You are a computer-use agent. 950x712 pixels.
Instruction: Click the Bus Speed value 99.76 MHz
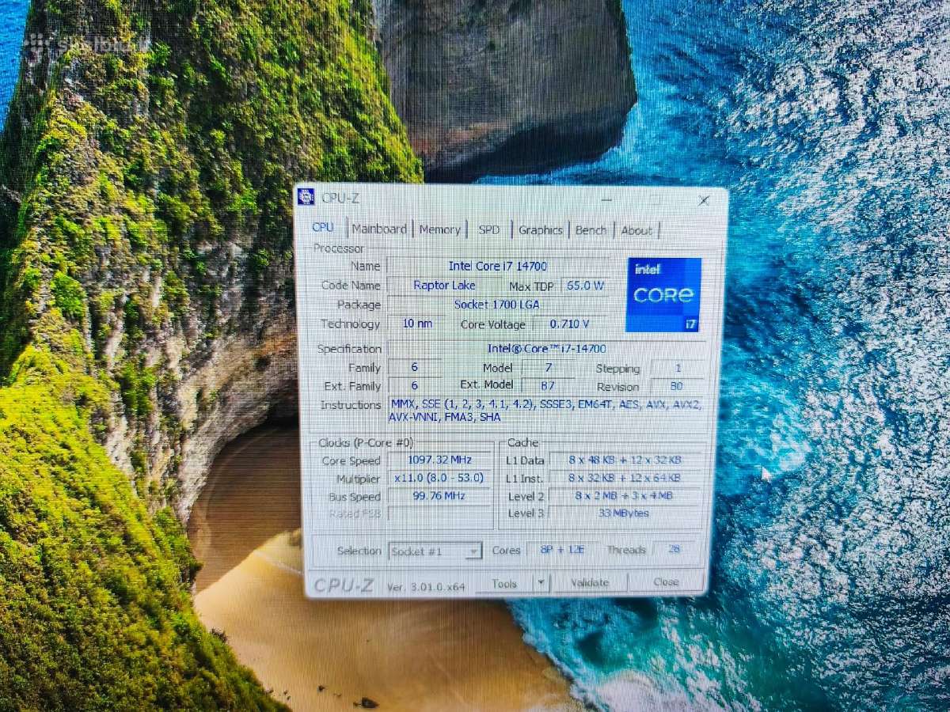[439, 496]
